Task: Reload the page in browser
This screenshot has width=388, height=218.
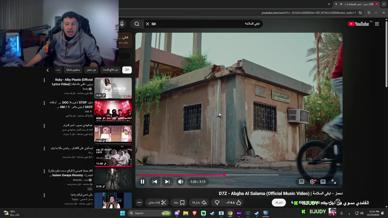Action: 369,13
